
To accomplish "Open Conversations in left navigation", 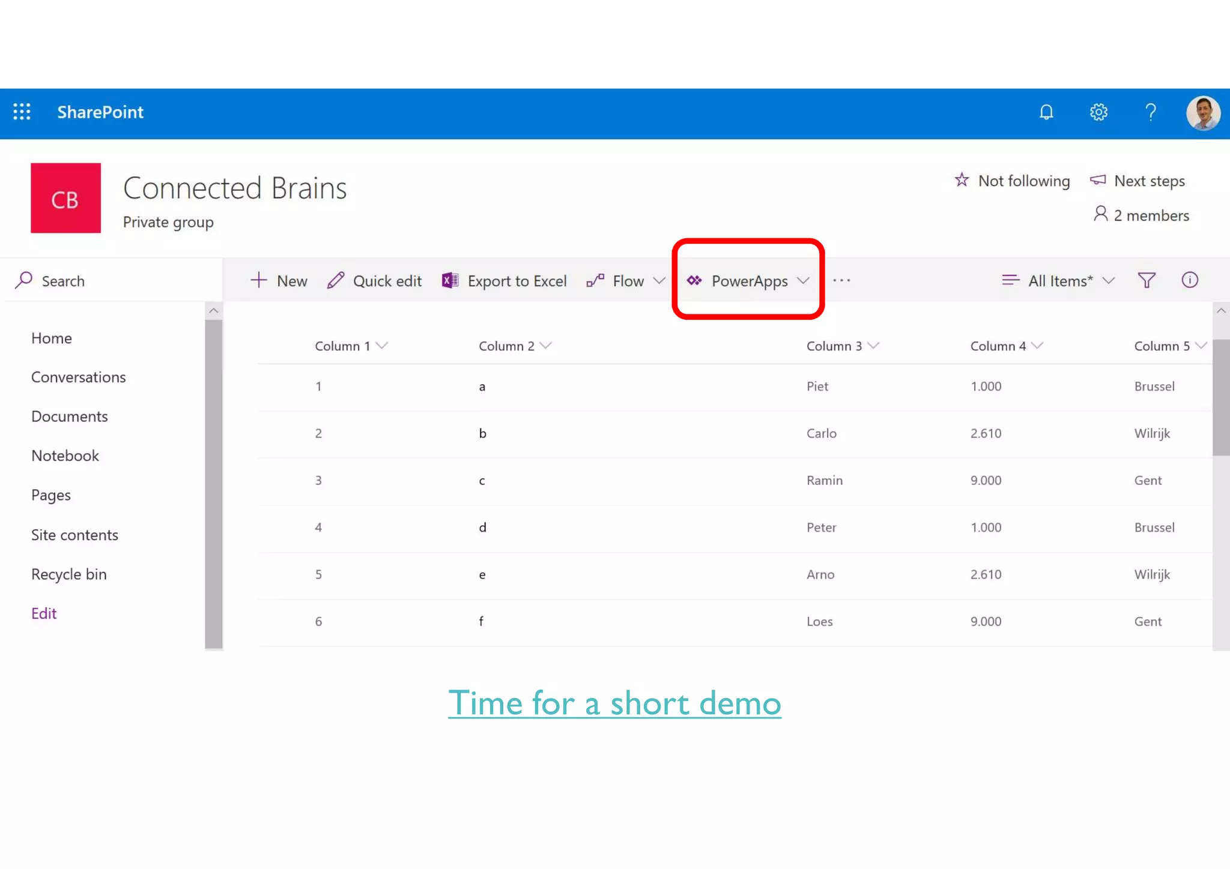I will click(x=79, y=377).
